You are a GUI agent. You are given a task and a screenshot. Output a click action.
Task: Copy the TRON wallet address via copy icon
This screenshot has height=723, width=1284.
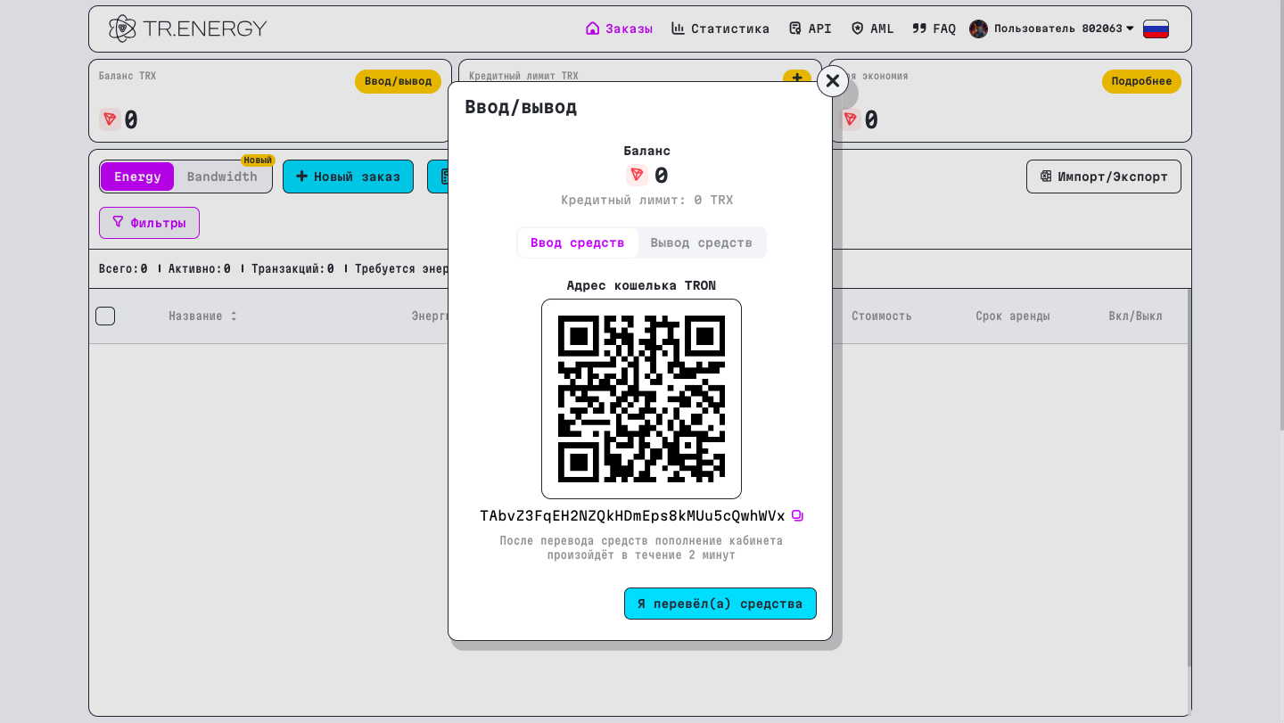coord(797,515)
